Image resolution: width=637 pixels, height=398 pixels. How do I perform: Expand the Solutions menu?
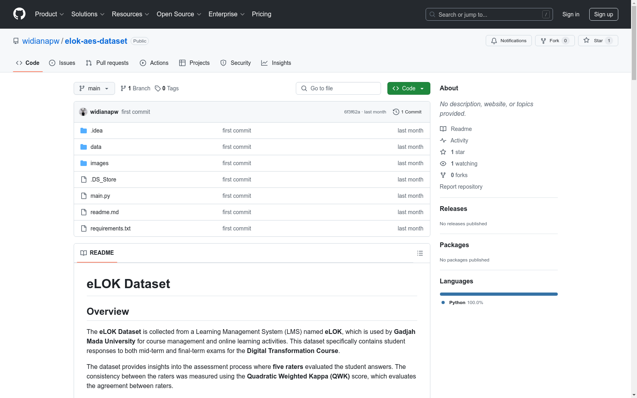pos(88,14)
